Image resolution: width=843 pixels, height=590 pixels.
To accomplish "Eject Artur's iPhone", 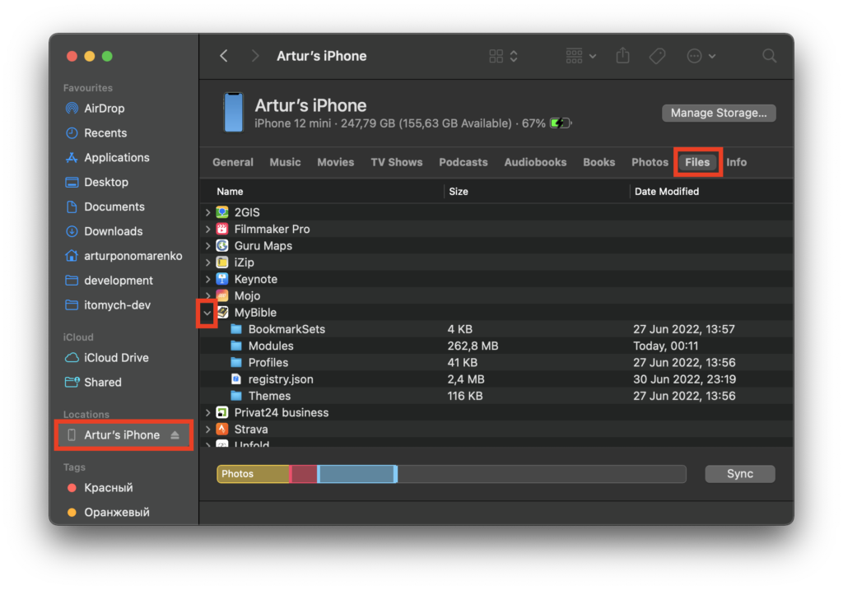I will coord(175,435).
